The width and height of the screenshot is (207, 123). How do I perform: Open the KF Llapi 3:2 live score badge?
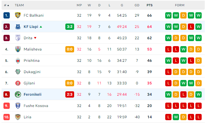click(x=70, y=27)
